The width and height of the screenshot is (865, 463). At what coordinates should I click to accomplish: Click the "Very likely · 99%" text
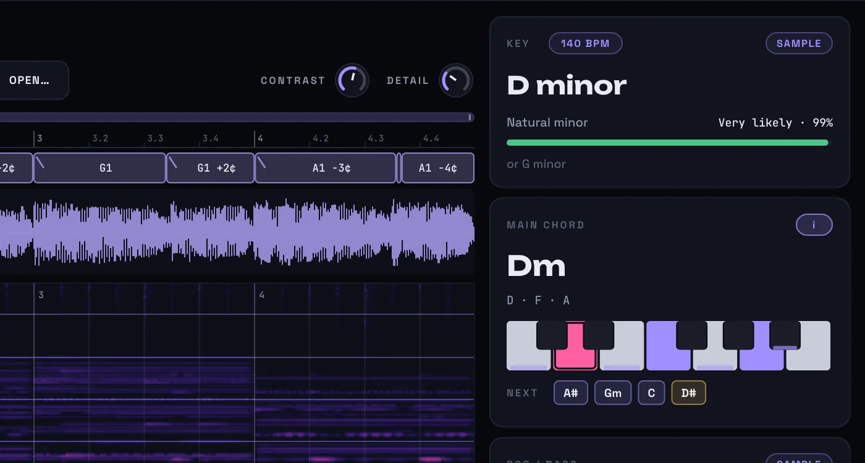click(775, 122)
